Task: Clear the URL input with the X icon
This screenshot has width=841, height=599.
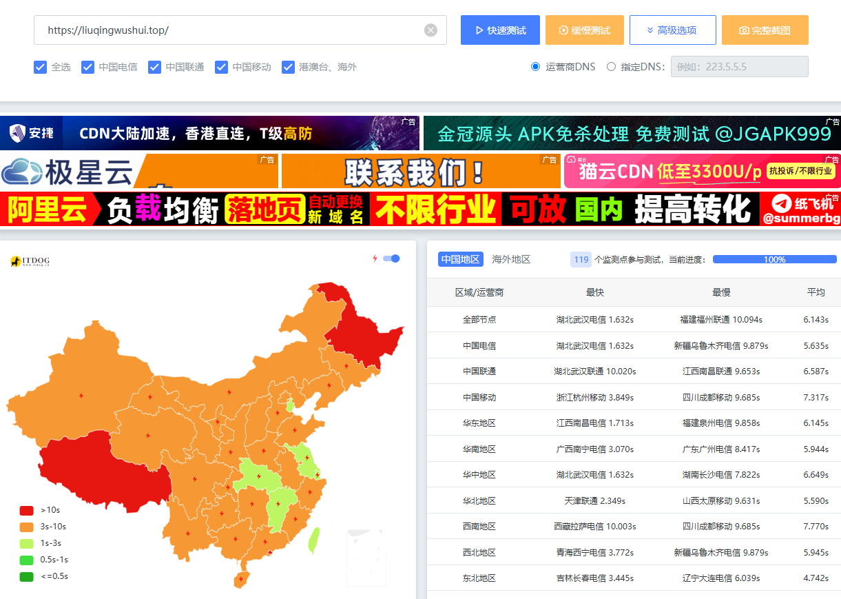Action: (430, 30)
